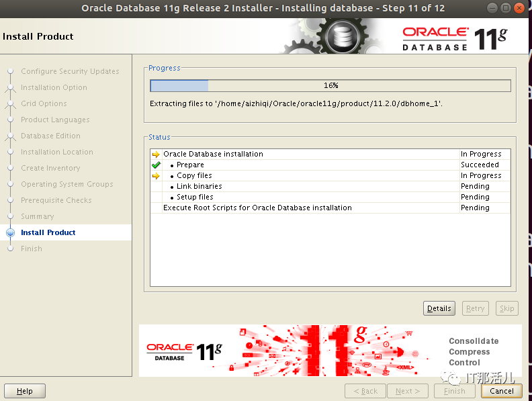Select Operating System Groups step
Screen dimensions: 532x401
[x=67, y=184]
